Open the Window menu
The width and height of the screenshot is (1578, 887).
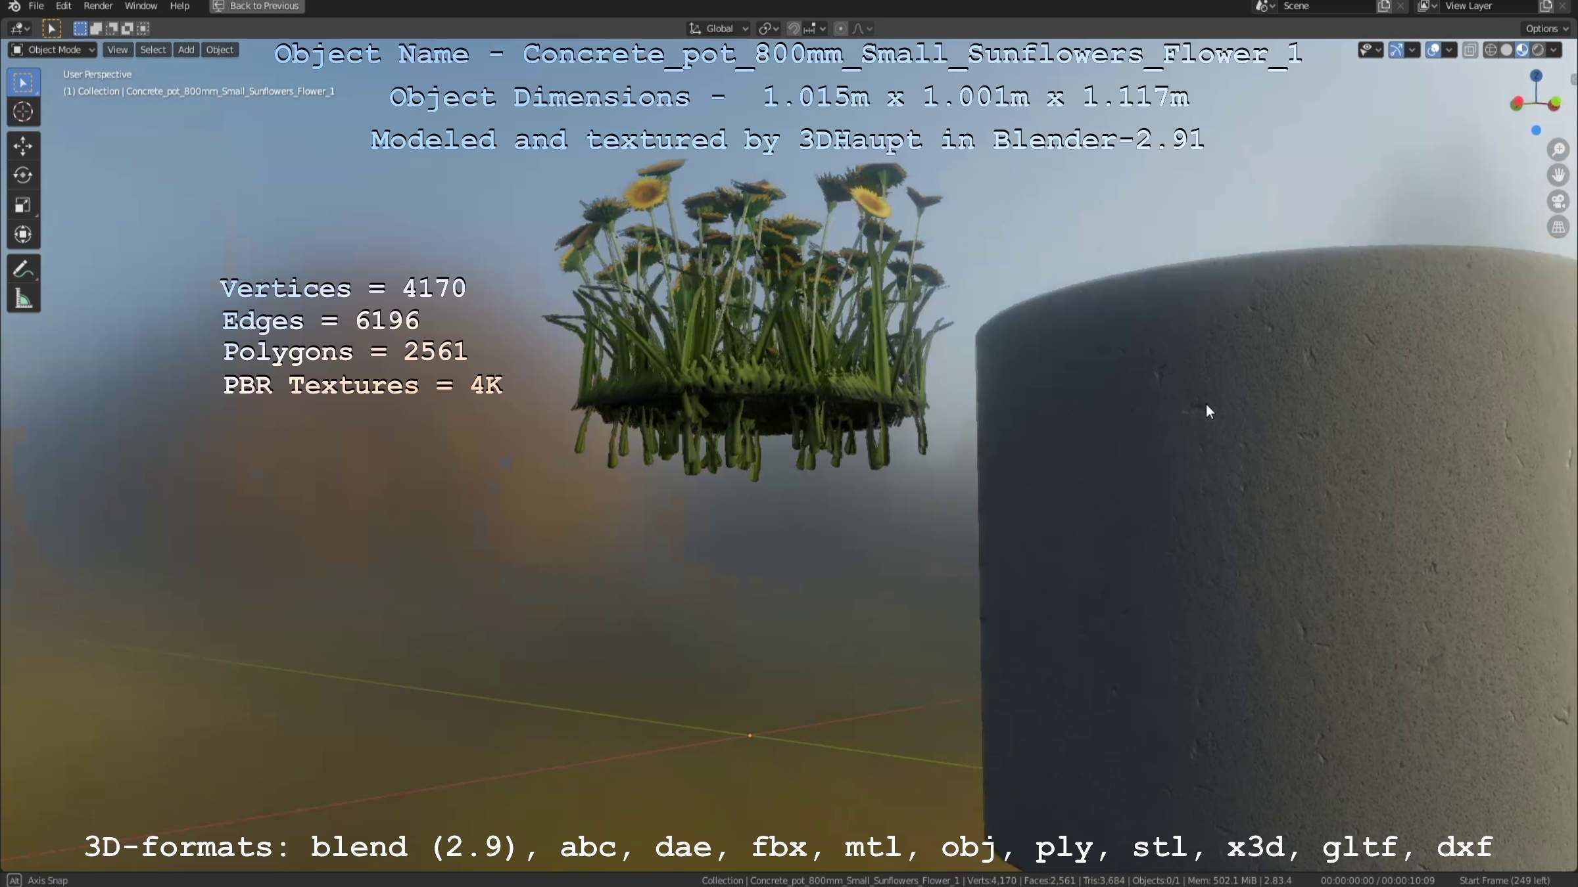pos(141,6)
